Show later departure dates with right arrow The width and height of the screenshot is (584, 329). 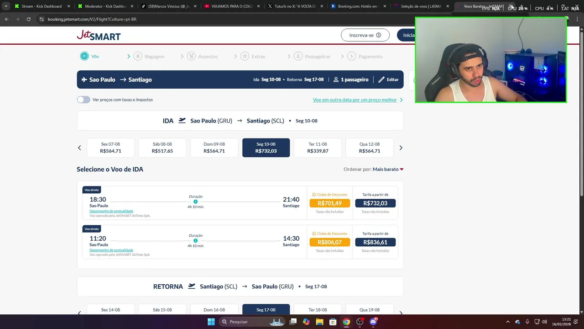(x=401, y=148)
